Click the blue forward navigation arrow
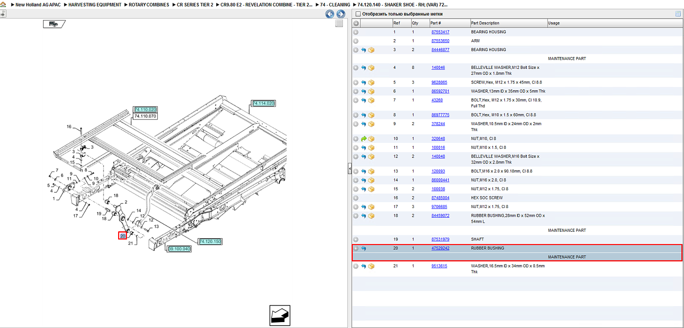Viewport: 684px width, 328px height. (x=340, y=14)
